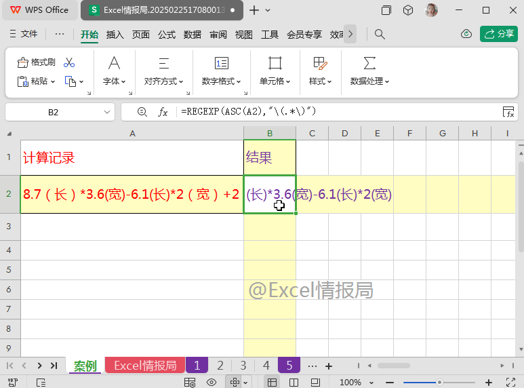This screenshot has height=388, width=524.
Task: Toggle eye protection mode in status bar
Action: [211, 382]
